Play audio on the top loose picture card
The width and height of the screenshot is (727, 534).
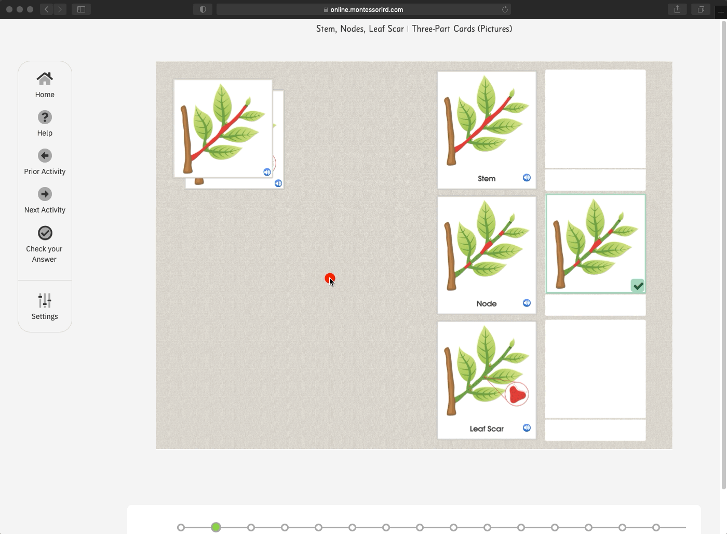coord(267,172)
